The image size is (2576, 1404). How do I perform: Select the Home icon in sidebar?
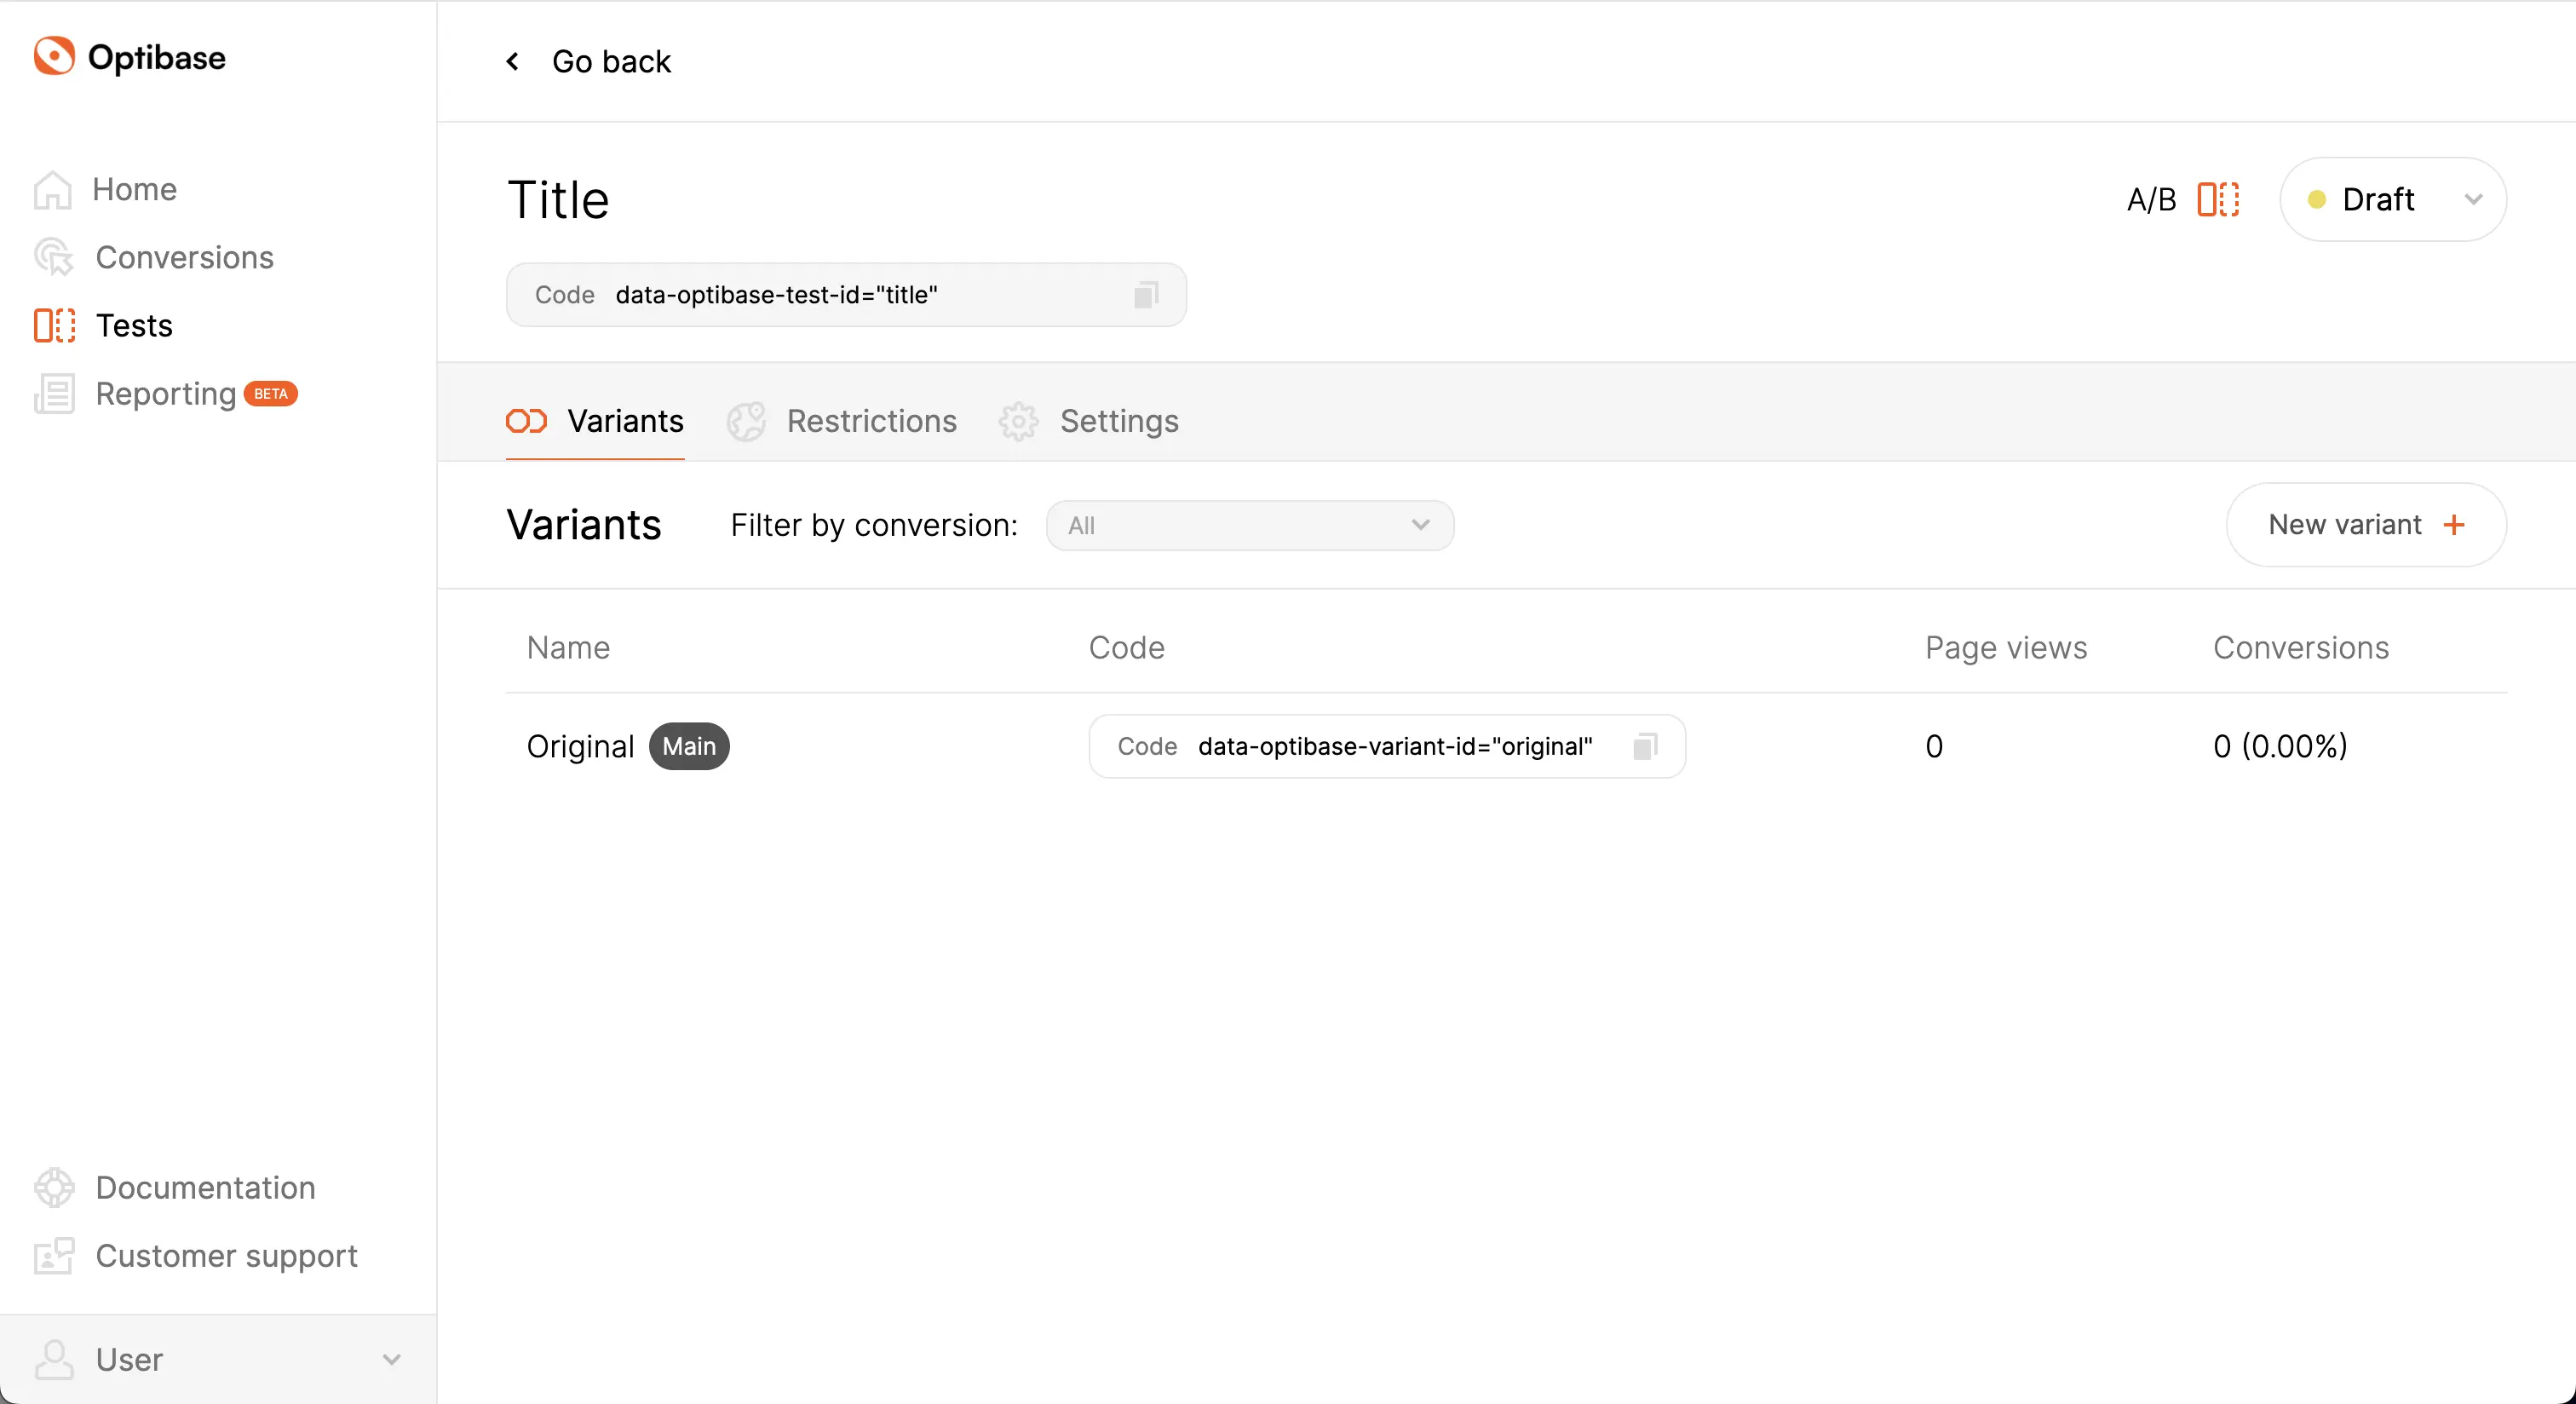coord(53,190)
